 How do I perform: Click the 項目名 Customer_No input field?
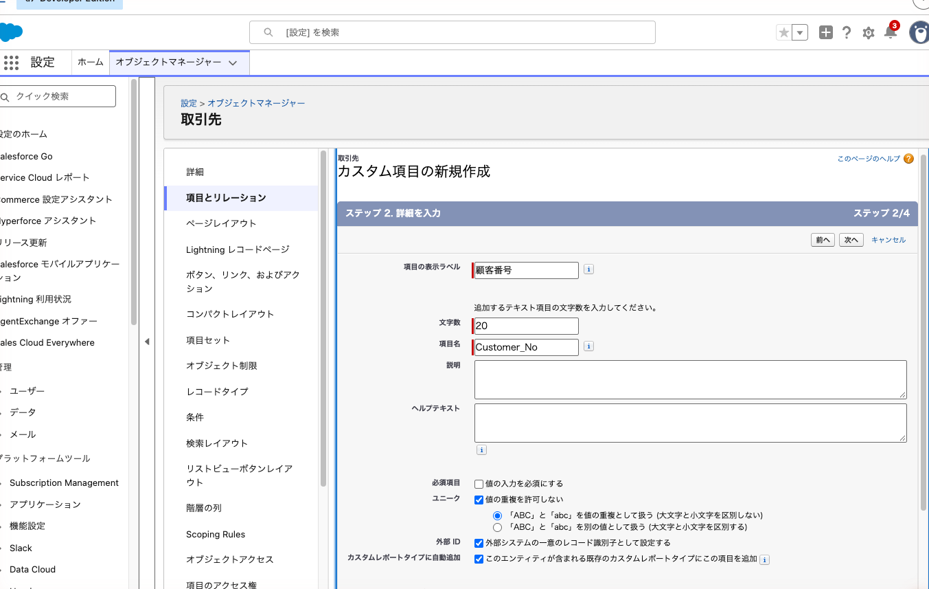pos(527,347)
